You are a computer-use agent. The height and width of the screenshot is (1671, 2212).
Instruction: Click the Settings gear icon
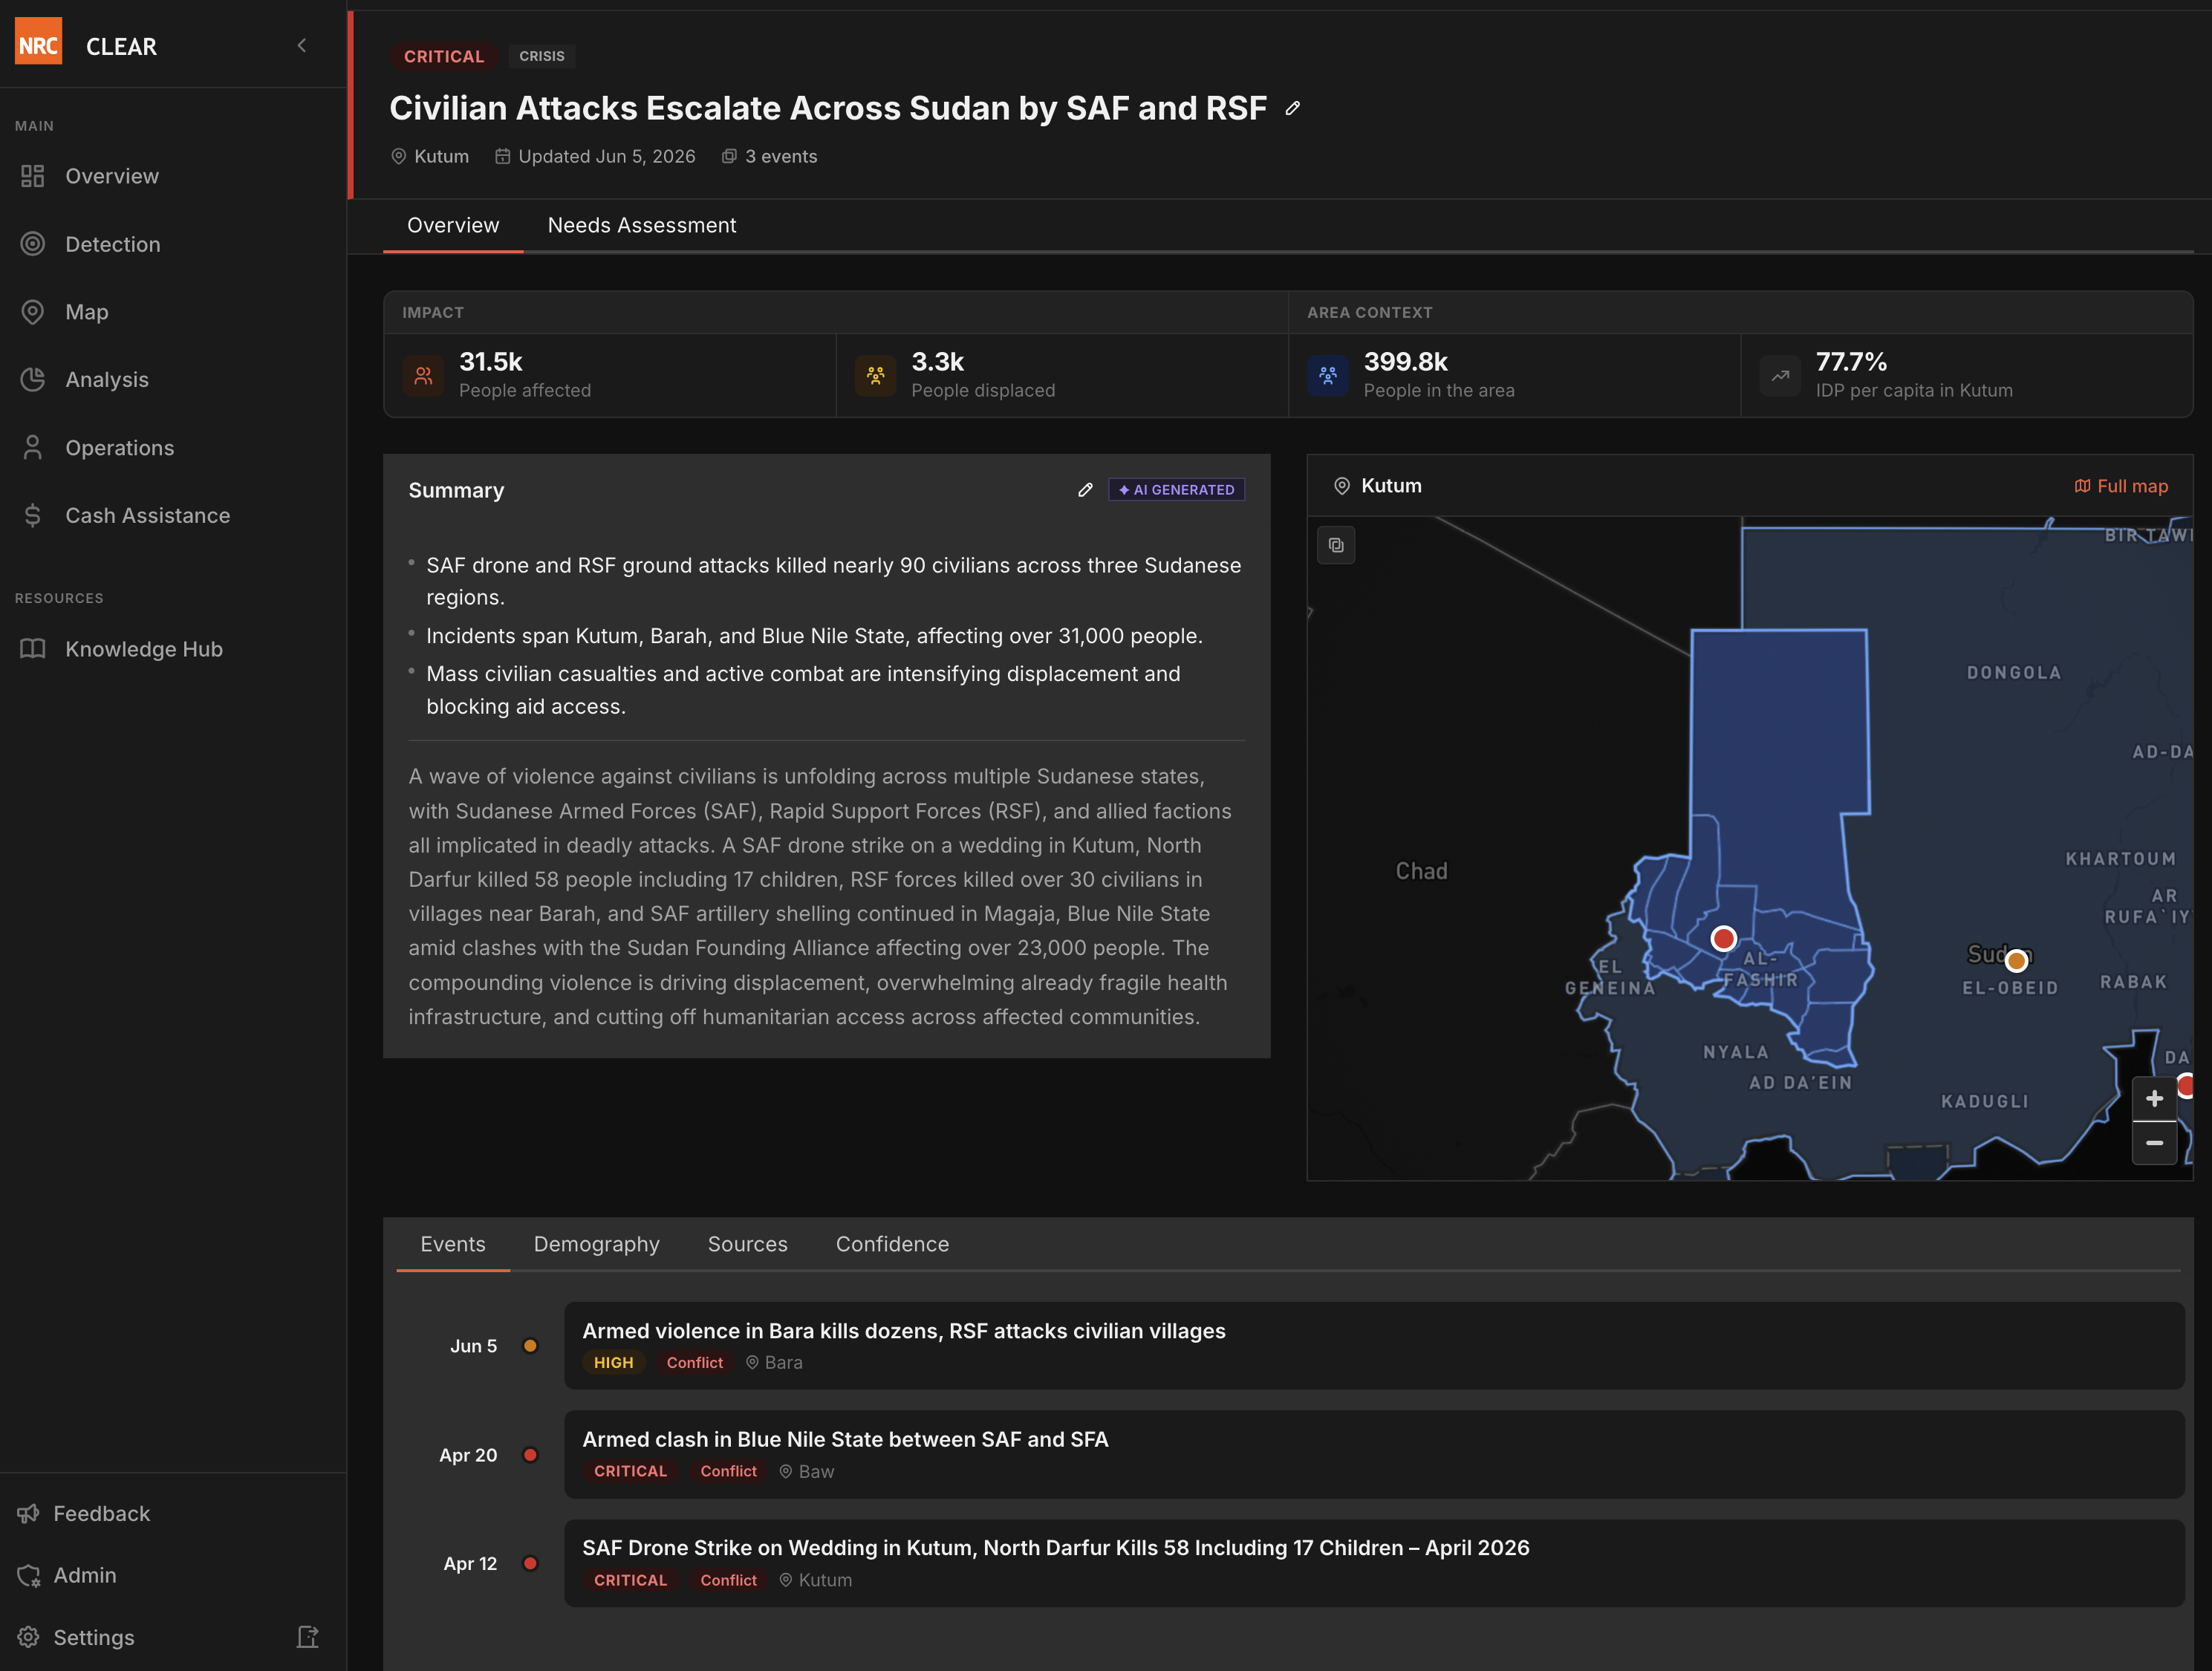coord(28,1637)
